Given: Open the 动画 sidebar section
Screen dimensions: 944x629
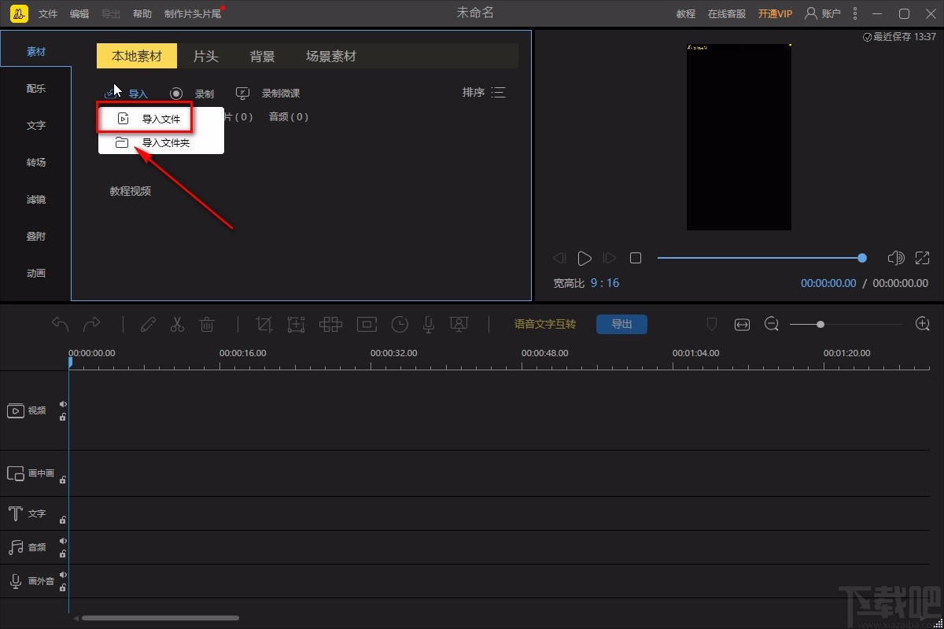Looking at the screenshot, I should pyautogui.click(x=36, y=274).
